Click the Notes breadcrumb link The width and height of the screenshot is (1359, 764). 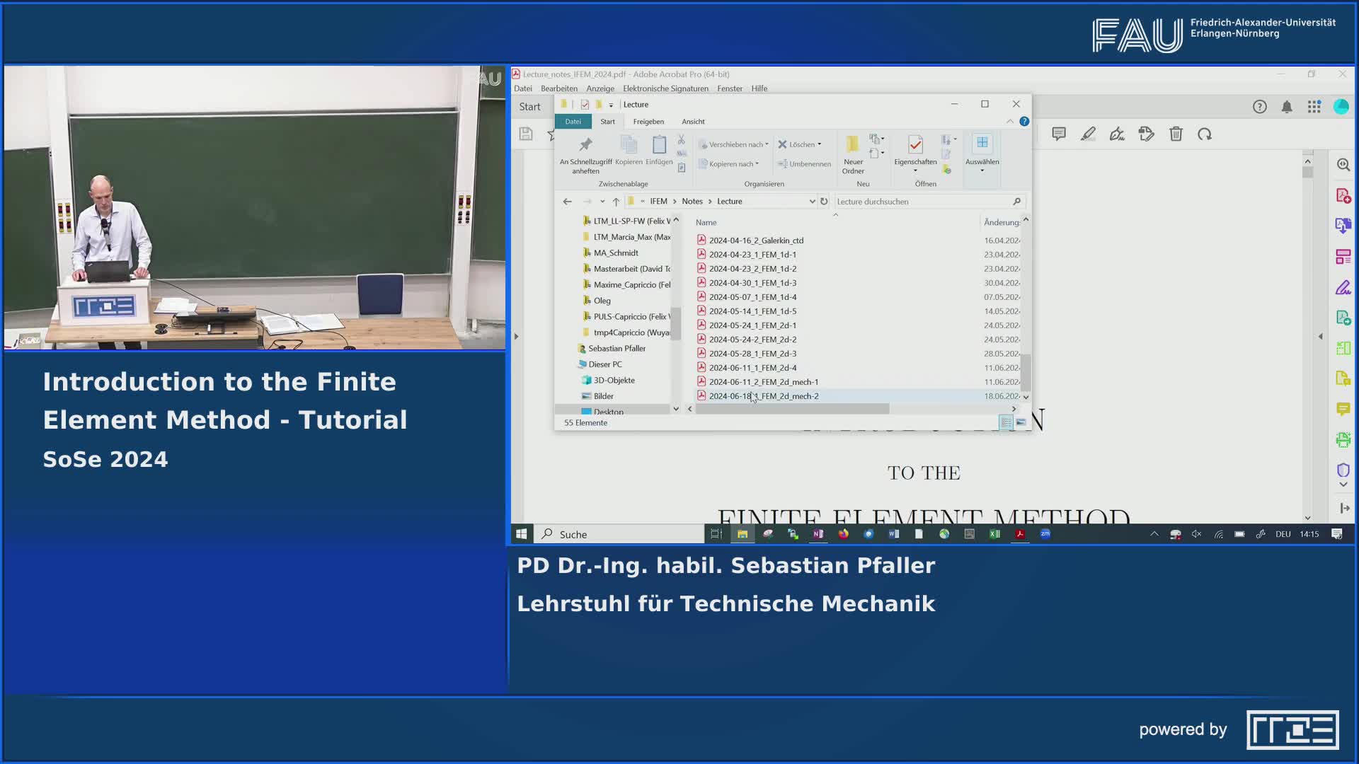click(x=692, y=202)
